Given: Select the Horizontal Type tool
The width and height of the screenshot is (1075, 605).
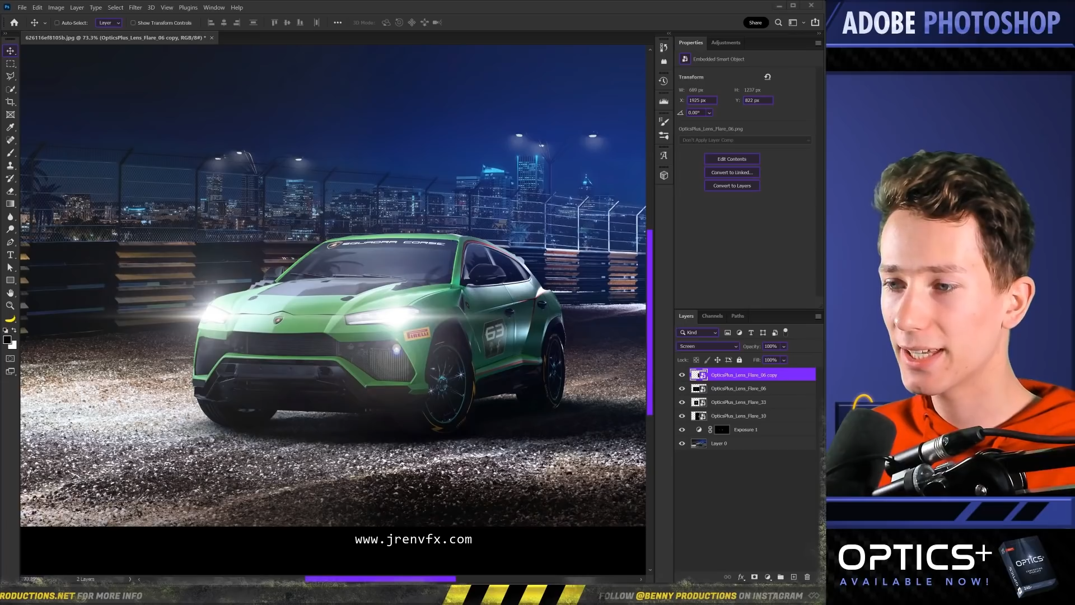Looking at the screenshot, I should point(10,255).
